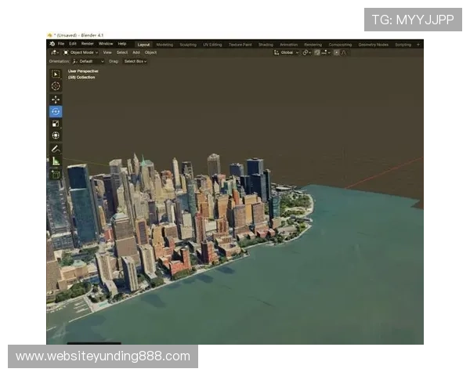
Task: Click the Rotate tool in toolbar
Action: (56, 111)
